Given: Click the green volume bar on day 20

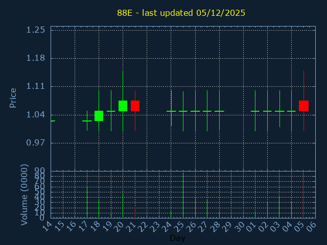Looking at the screenshot, I should [123, 206].
